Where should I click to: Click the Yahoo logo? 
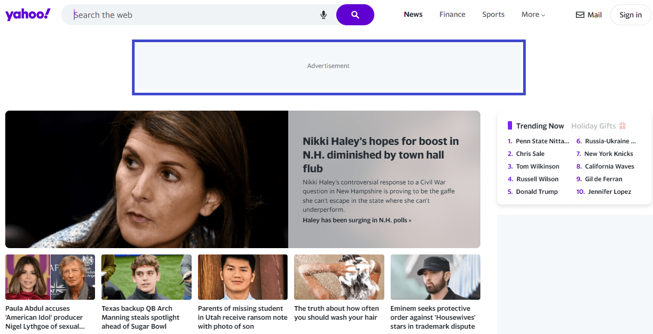(x=28, y=14)
